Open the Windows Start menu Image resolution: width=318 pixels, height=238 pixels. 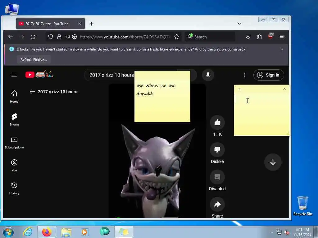(8, 232)
